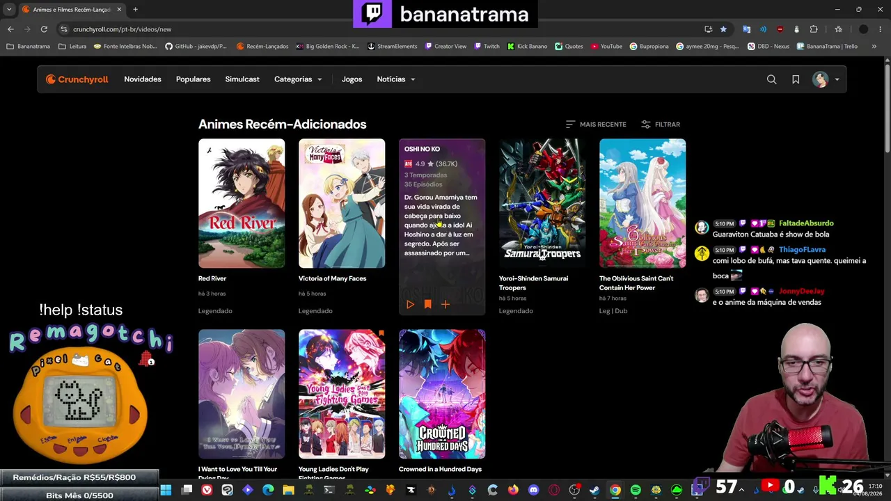Reload the page with the browser refresh icon

pyautogui.click(x=44, y=29)
